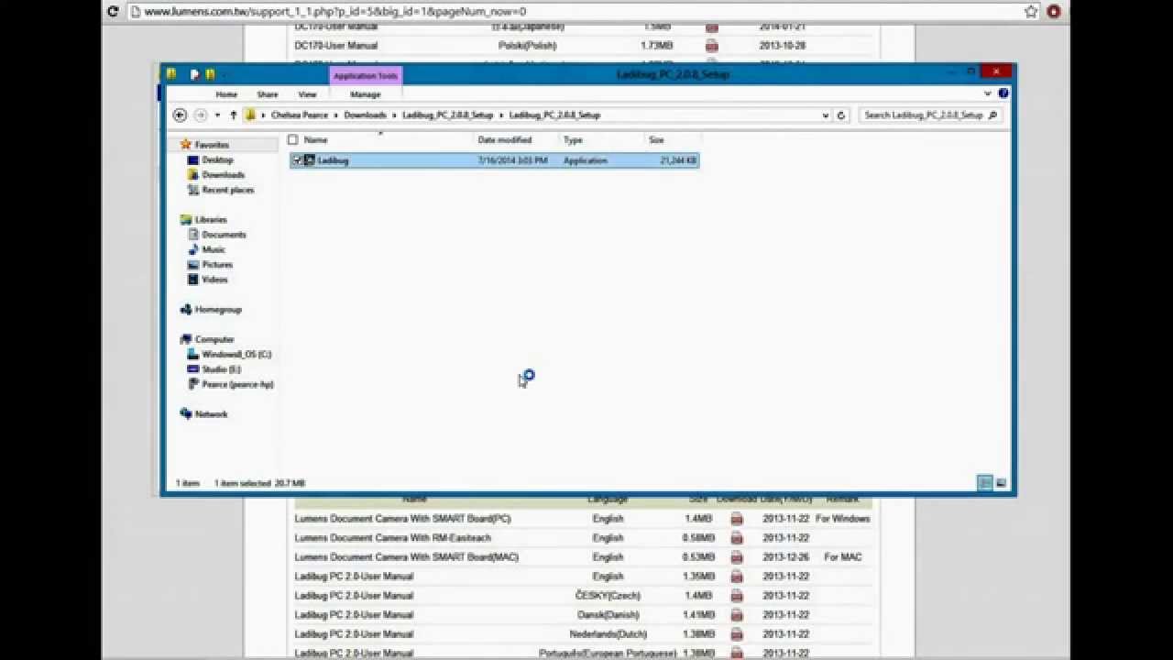Click Chelsea Pearce in the breadcrumb path

coord(299,115)
